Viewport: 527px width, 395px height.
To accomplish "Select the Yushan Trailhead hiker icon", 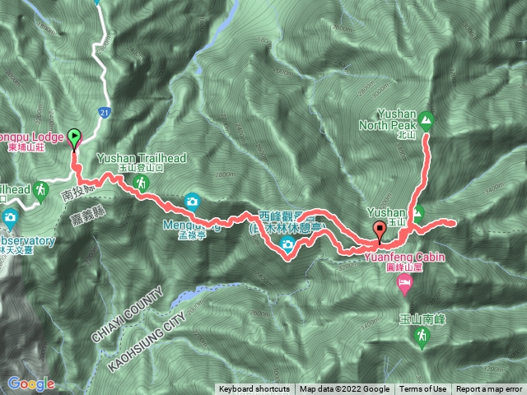I will click(141, 184).
